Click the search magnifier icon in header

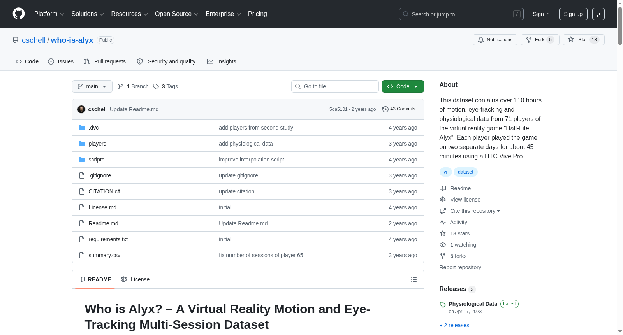pos(406,14)
